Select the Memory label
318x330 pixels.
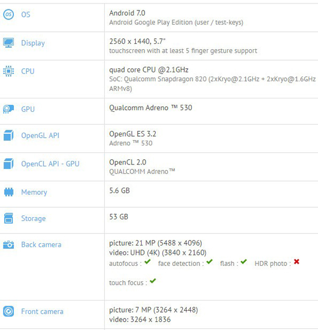pos(34,192)
